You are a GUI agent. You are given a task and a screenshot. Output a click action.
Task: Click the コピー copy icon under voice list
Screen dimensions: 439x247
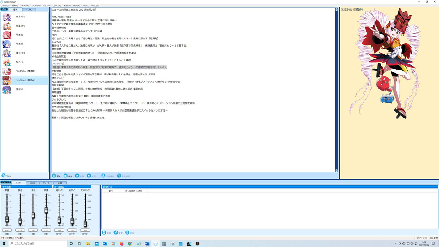(4, 176)
